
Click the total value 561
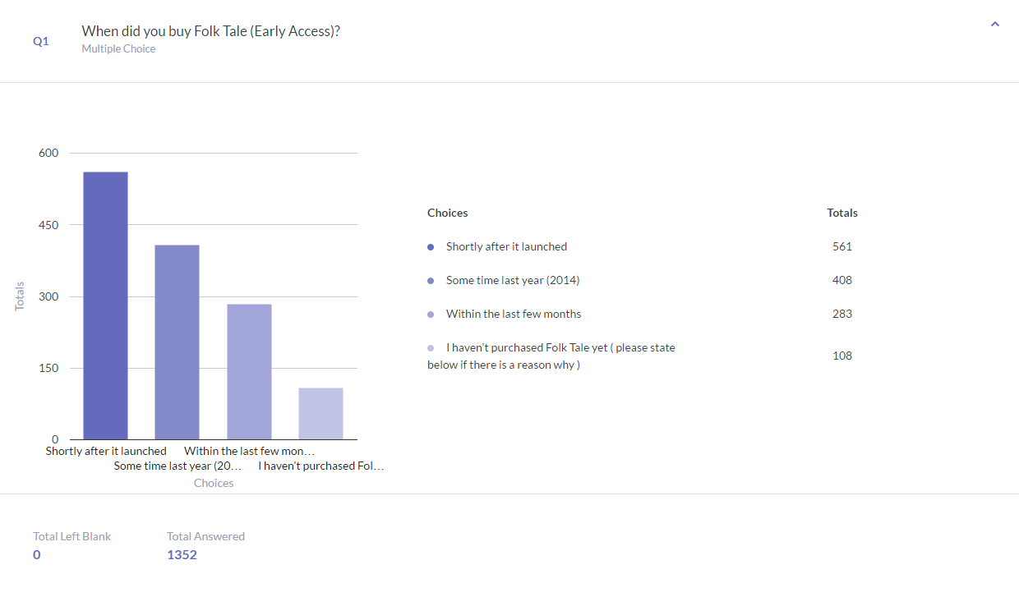pos(842,246)
